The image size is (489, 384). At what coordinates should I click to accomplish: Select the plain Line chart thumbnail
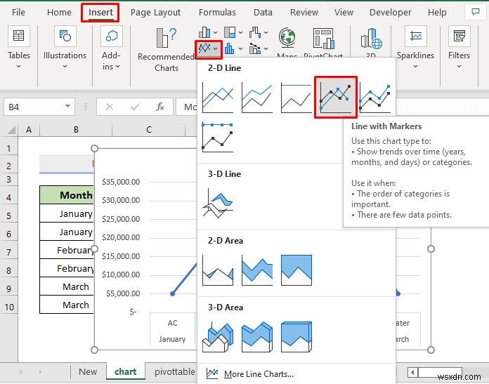pos(218,98)
